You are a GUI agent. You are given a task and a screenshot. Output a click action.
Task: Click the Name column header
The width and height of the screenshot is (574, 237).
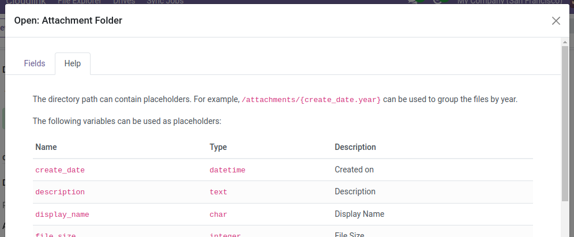(46, 147)
